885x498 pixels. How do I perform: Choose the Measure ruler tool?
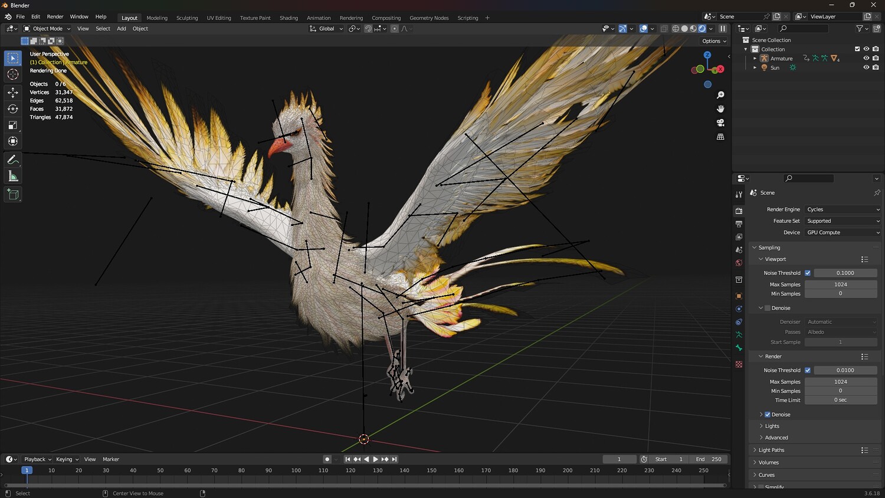tap(13, 176)
